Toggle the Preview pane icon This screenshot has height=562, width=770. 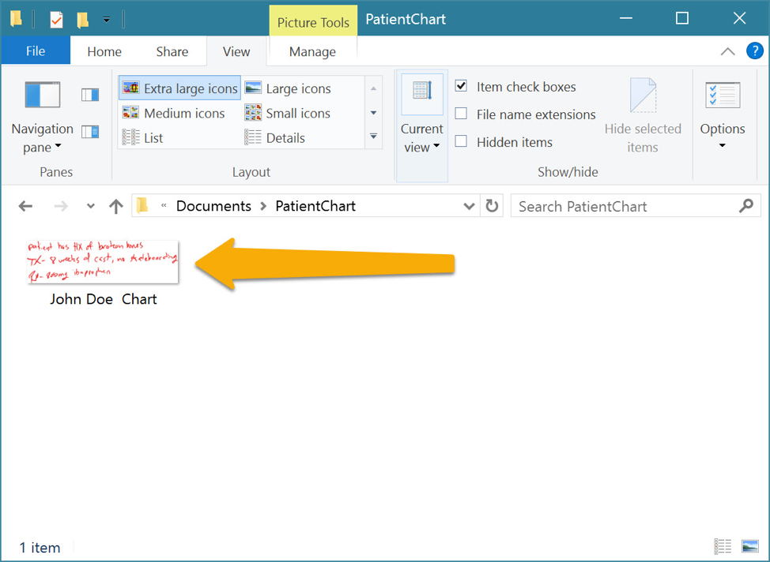point(90,95)
